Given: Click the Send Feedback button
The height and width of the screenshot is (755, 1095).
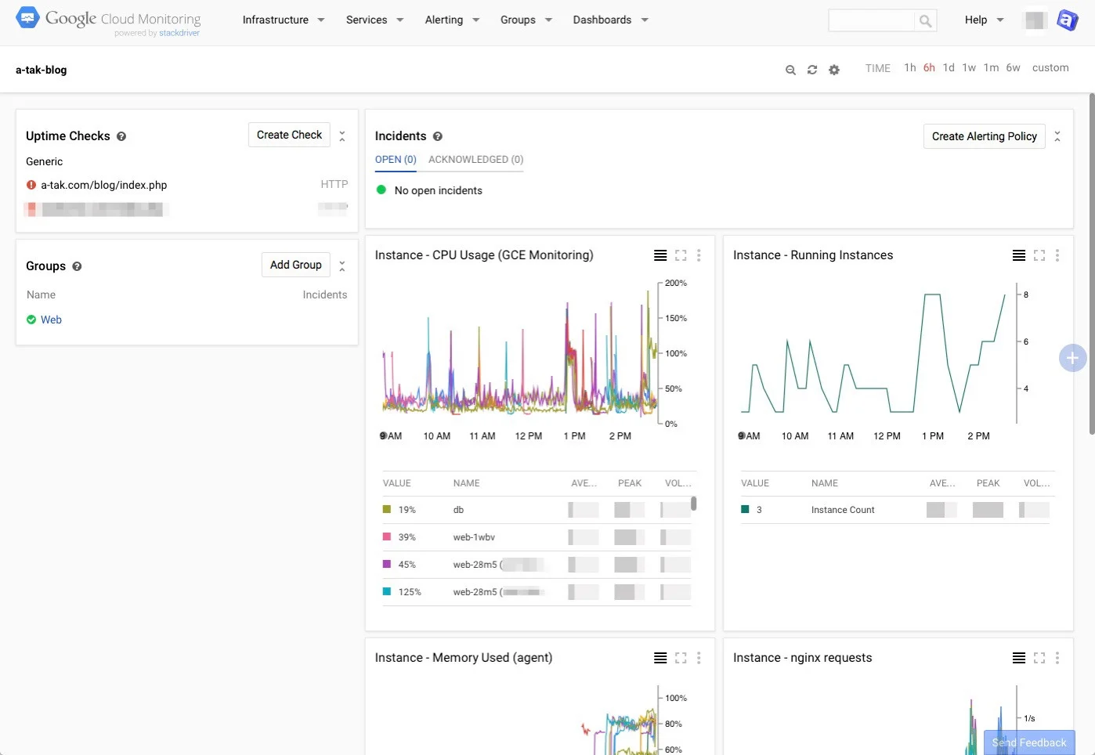Looking at the screenshot, I should click(x=1029, y=742).
